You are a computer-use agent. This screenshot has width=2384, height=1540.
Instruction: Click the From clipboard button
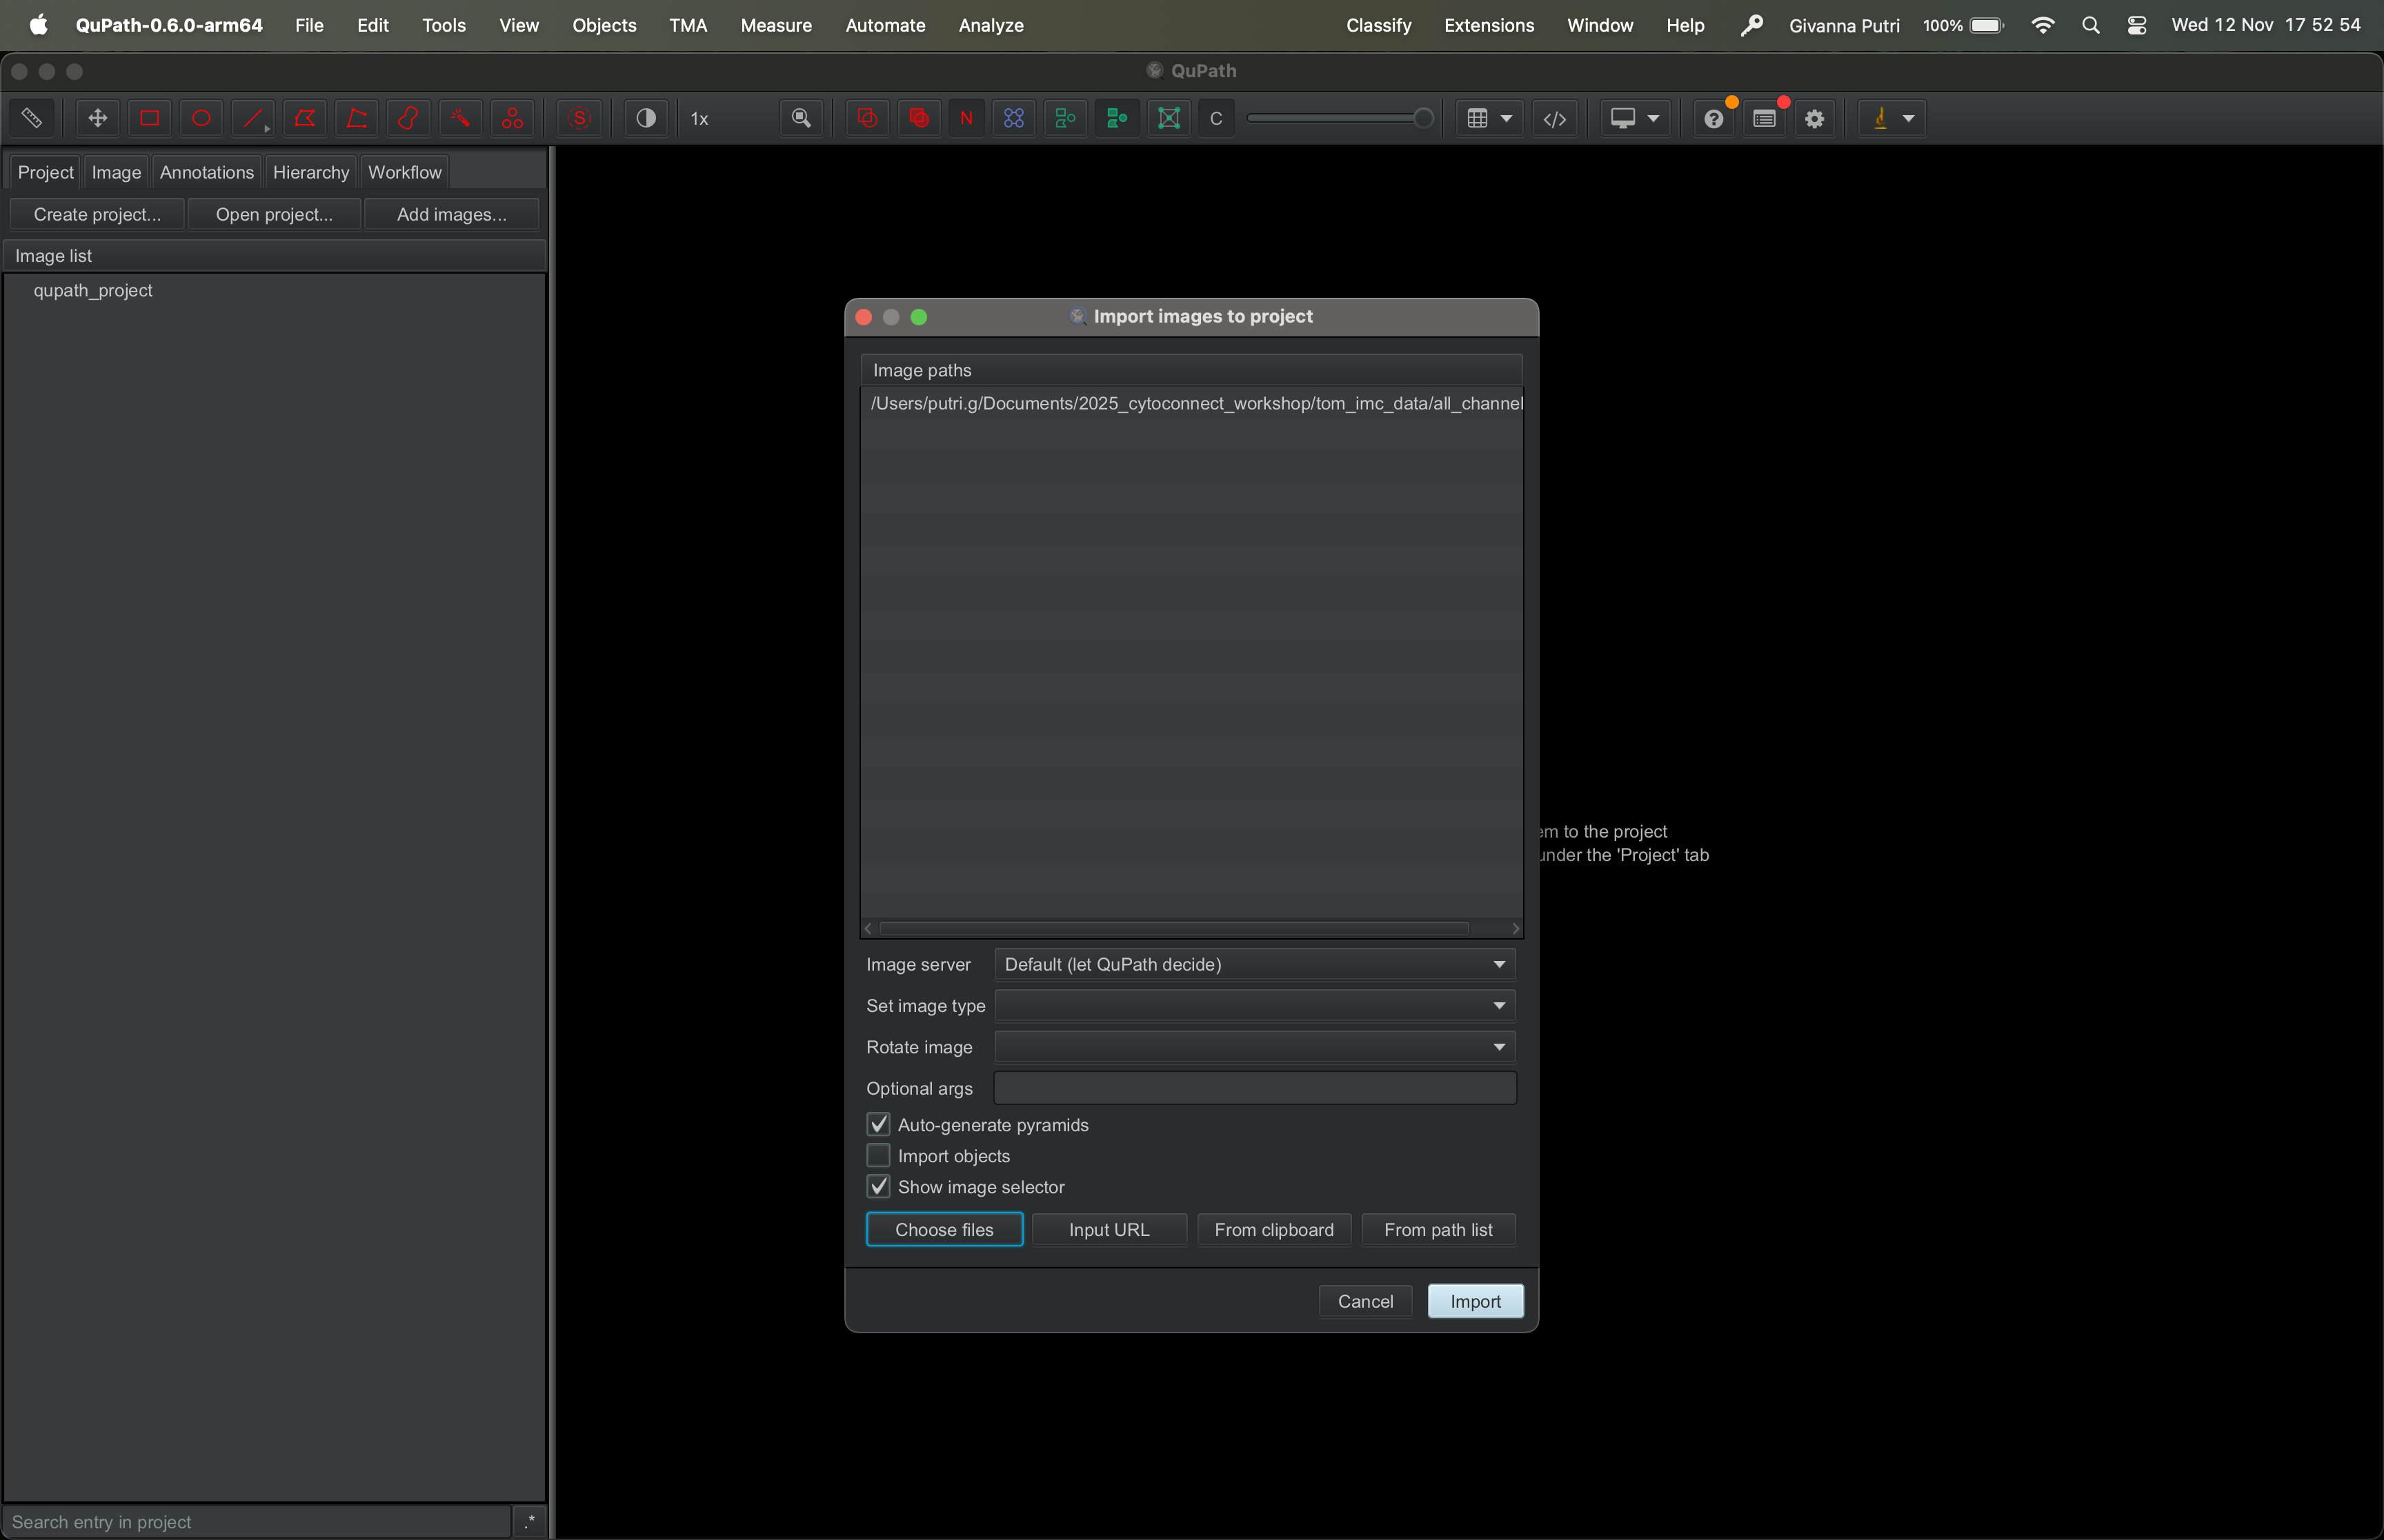(x=1273, y=1230)
